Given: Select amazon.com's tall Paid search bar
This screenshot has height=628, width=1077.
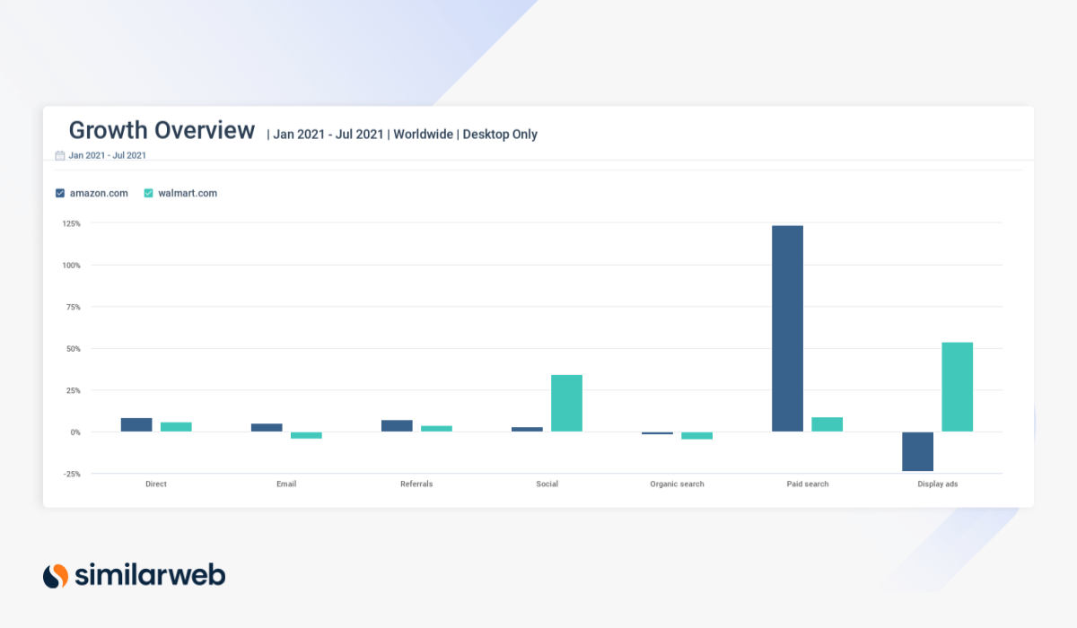Looking at the screenshot, I should click(x=787, y=328).
